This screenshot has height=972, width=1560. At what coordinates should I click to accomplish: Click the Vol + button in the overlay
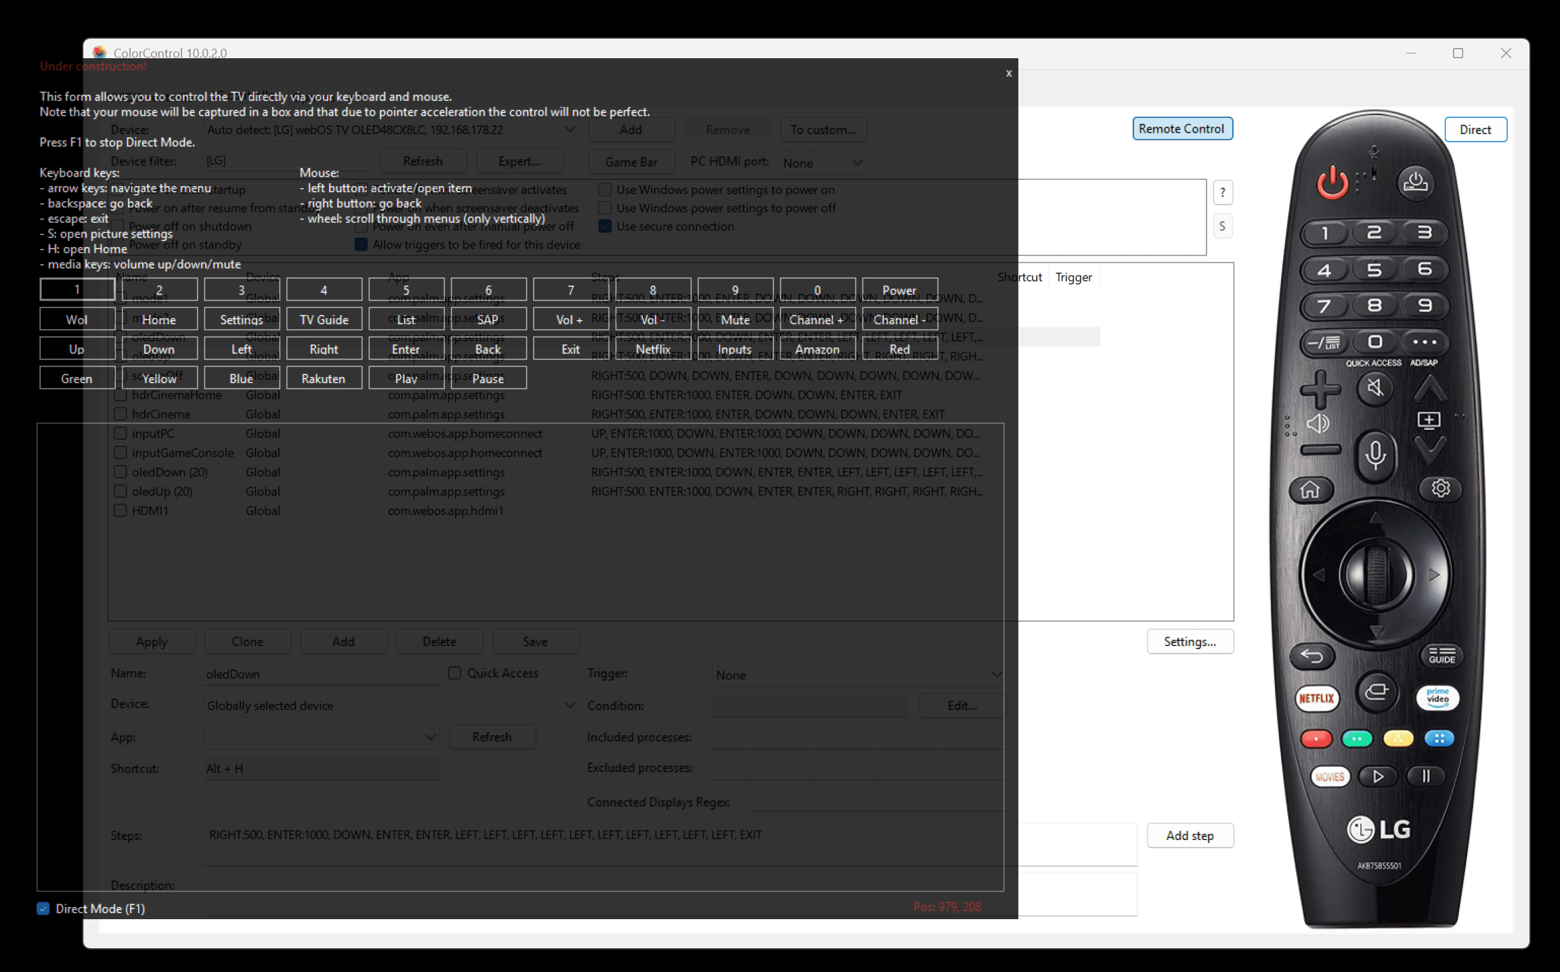(570, 319)
